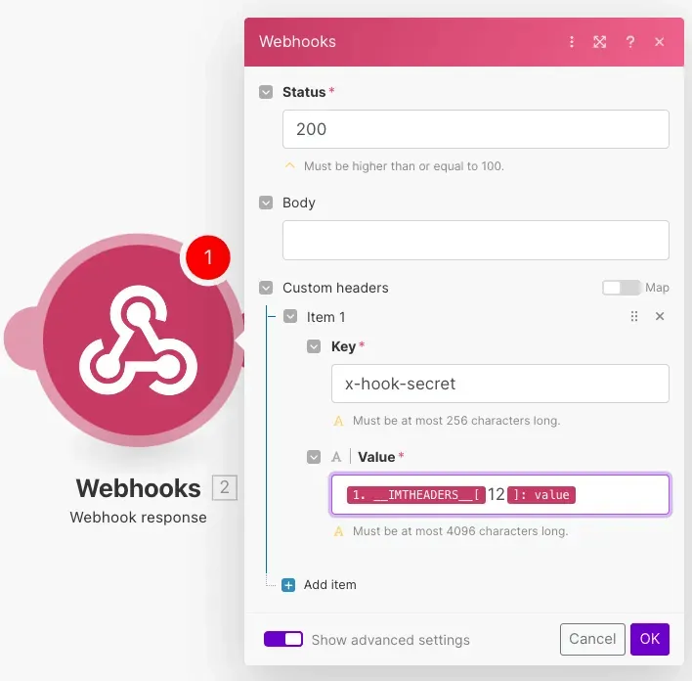Image resolution: width=692 pixels, height=681 pixels.
Task: Click the drag handle icon for Item 1
Action: pos(634,316)
